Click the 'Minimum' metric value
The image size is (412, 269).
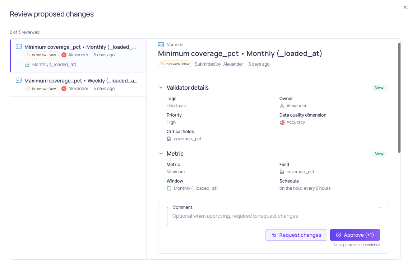[176, 172]
